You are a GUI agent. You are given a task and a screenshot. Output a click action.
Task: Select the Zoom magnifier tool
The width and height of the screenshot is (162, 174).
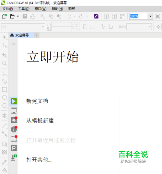[5, 63]
